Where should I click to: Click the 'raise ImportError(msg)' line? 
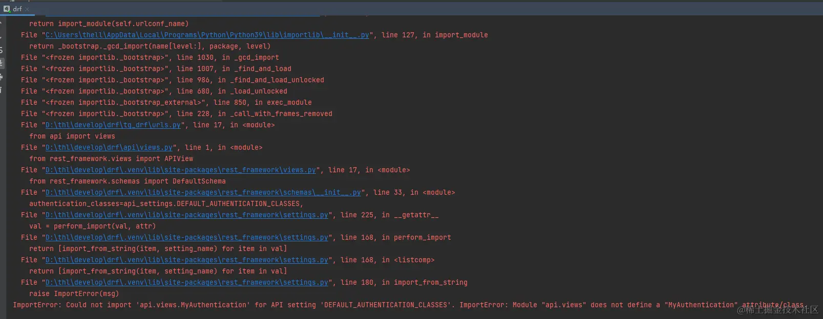point(74,293)
